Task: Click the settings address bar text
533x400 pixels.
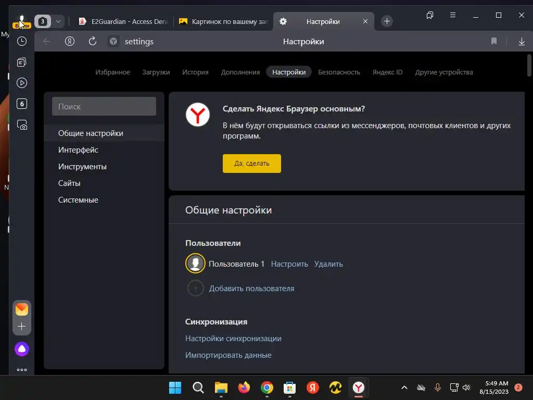Action: pyautogui.click(x=139, y=42)
